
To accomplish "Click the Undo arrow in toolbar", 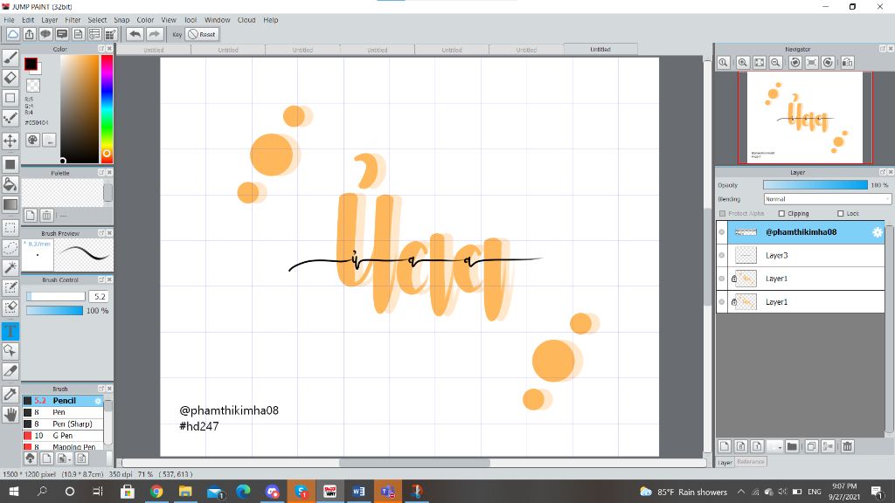I will coord(135,34).
